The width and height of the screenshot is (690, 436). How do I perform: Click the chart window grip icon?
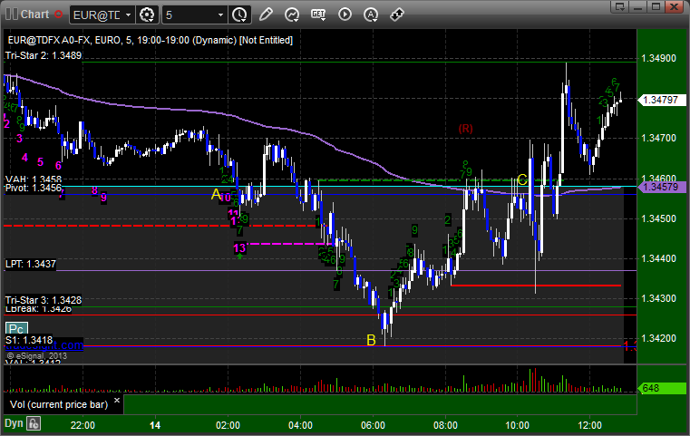point(12,15)
